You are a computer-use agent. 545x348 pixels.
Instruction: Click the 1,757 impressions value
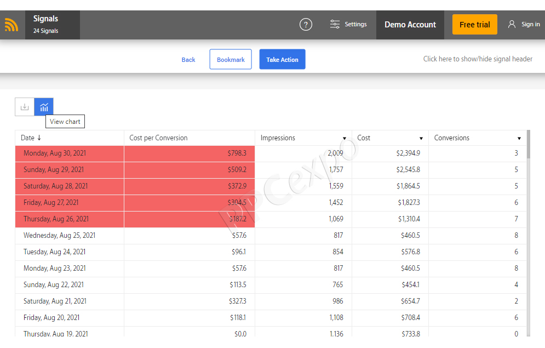coord(336,170)
